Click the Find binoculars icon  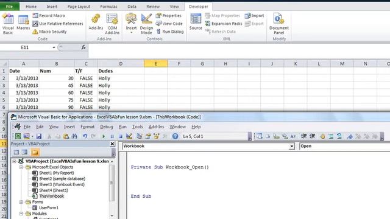[x=74, y=136]
